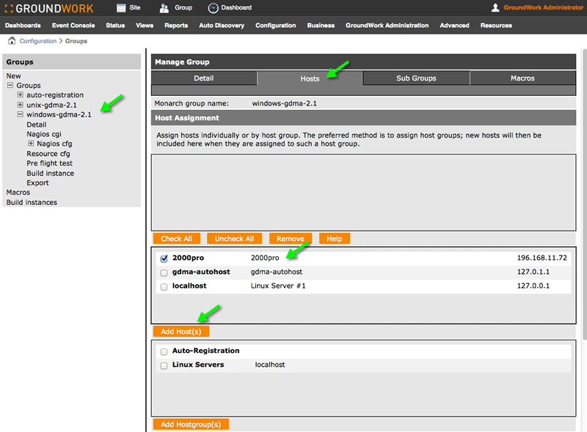Open Build instance in the tree
The image size is (587, 432).
(50, 173)
